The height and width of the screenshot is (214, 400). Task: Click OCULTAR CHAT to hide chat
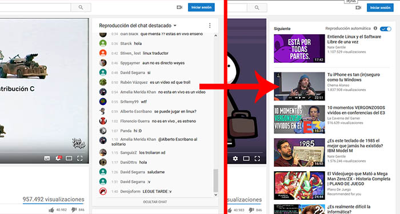pos(155,202)
